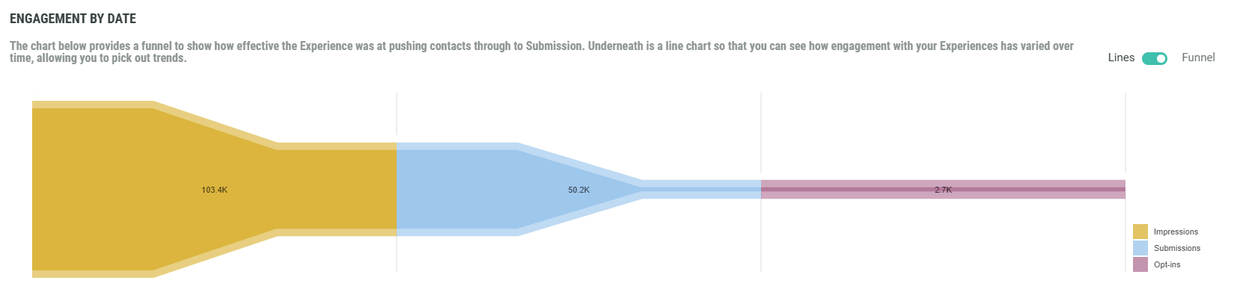This screenshot has height=304, width=1237.
Task: Toggle the Lines/Funnel chart switch
Action: (1154, 58)
